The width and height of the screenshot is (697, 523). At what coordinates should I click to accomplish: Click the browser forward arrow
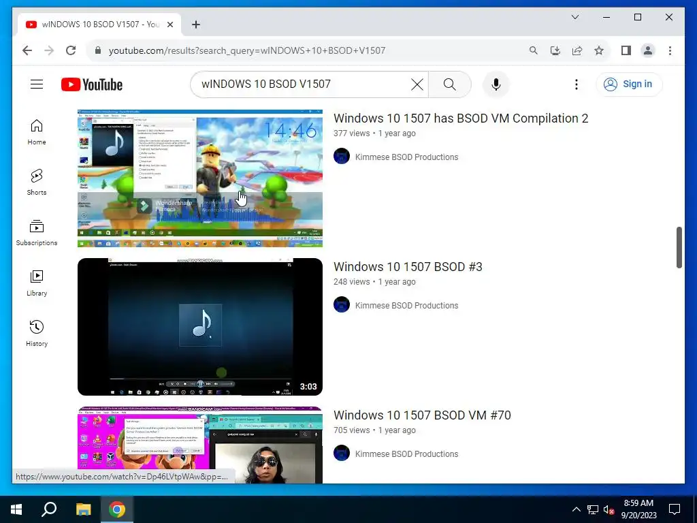(49, 50)
